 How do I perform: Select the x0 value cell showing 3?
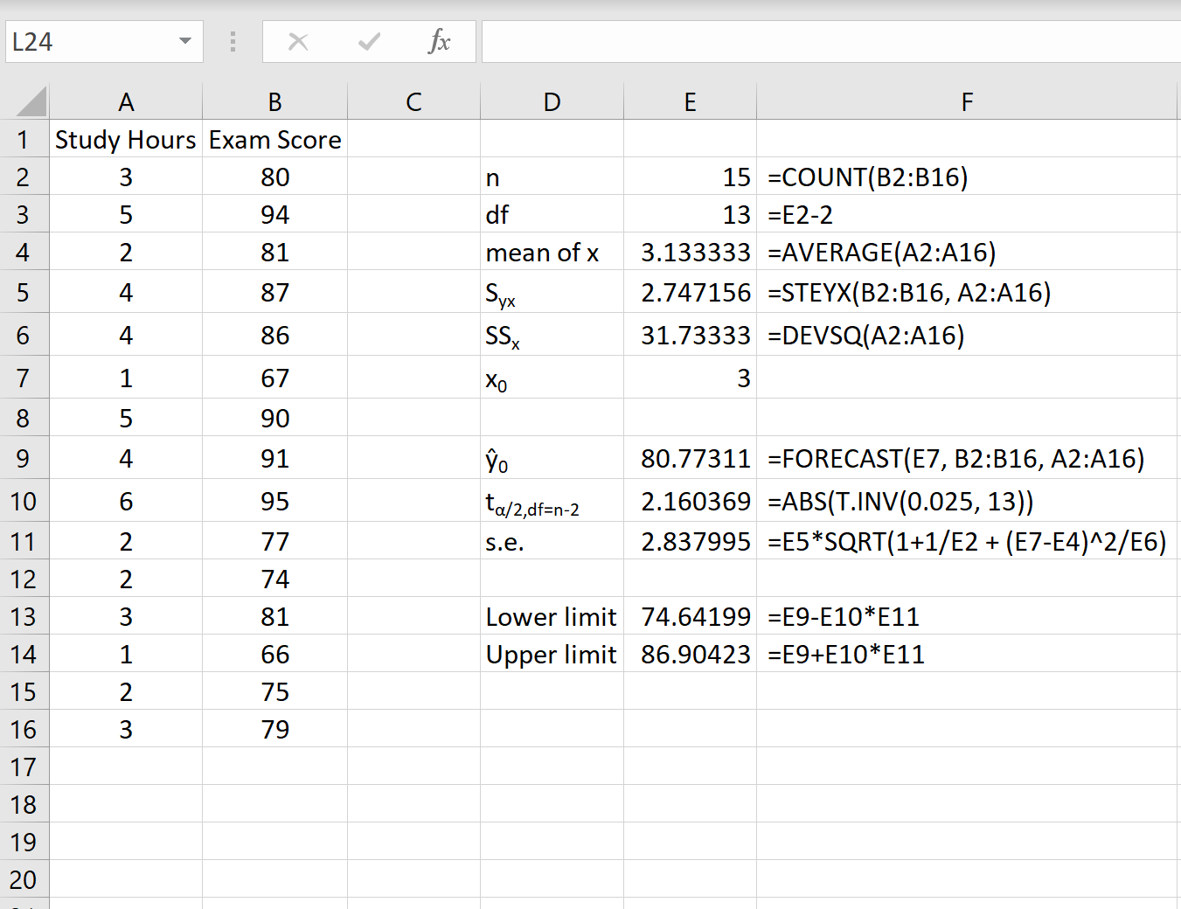click(x=690, y=378)
